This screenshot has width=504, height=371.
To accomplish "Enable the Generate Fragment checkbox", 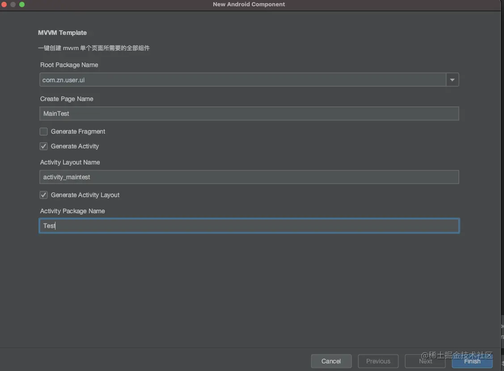I will point(44,131).
